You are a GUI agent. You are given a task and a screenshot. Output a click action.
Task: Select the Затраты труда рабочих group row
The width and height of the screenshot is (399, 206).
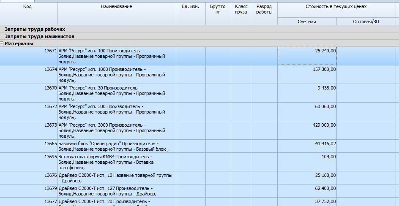(199, 29)
